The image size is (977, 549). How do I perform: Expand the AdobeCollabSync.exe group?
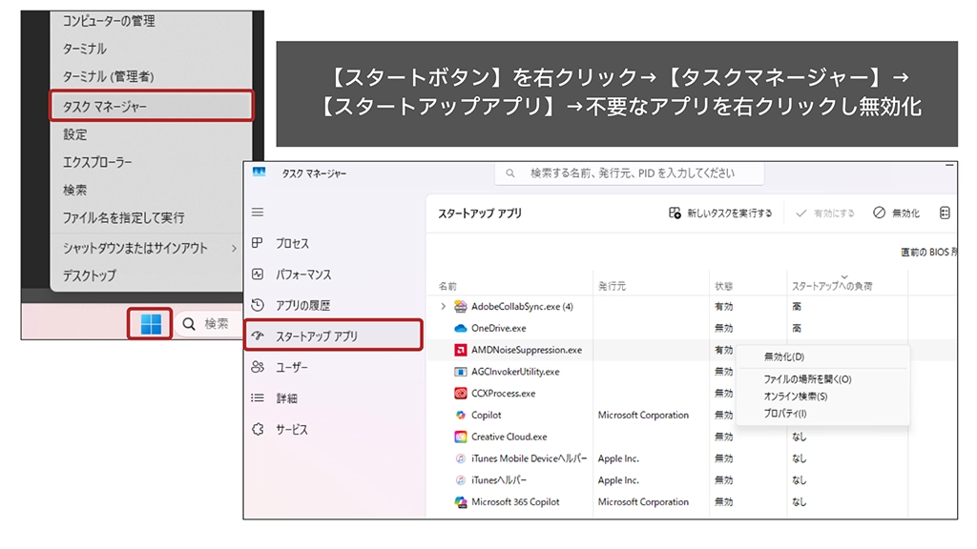443,307
